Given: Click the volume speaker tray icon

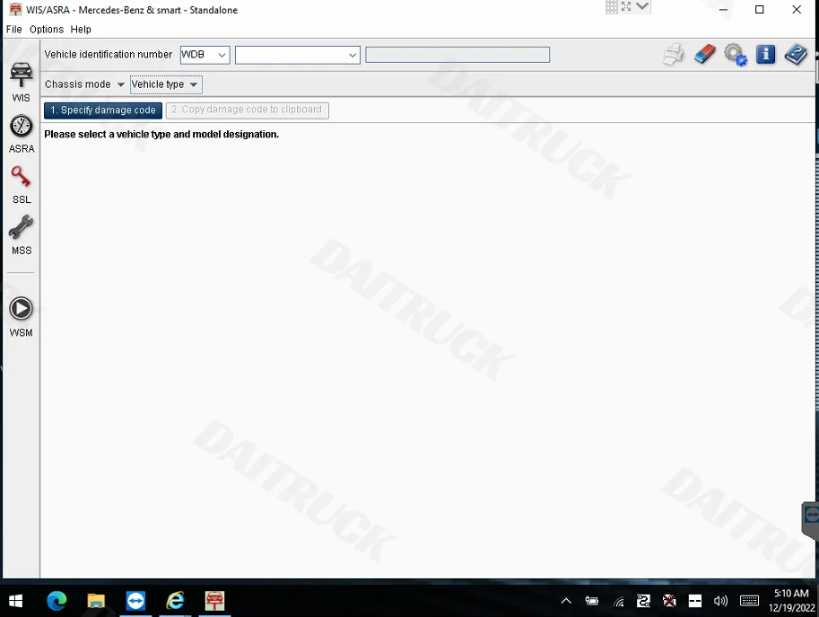Looking at the screenshot, I should pyautogui.click(x=721, y=602).
